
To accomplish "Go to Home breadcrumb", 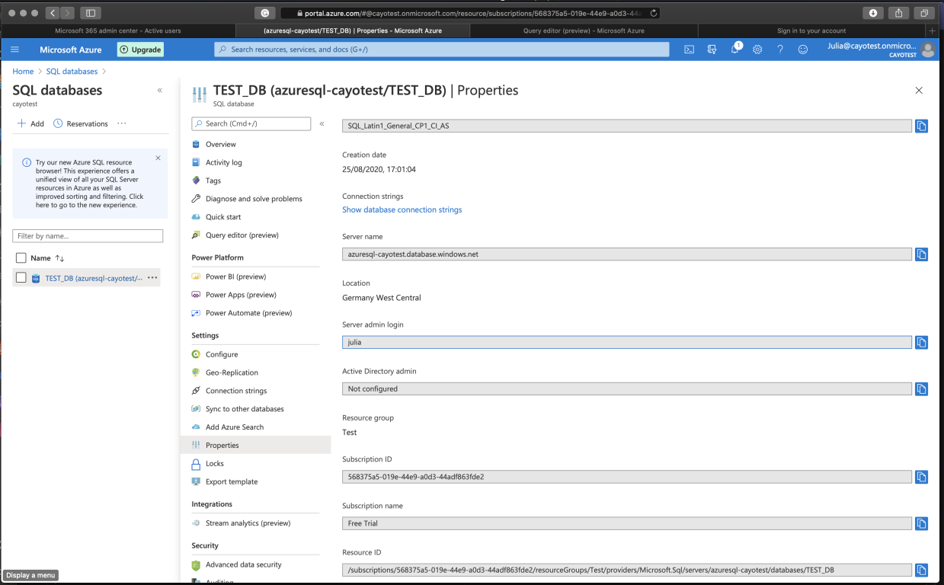I will [x=23, y=72].
